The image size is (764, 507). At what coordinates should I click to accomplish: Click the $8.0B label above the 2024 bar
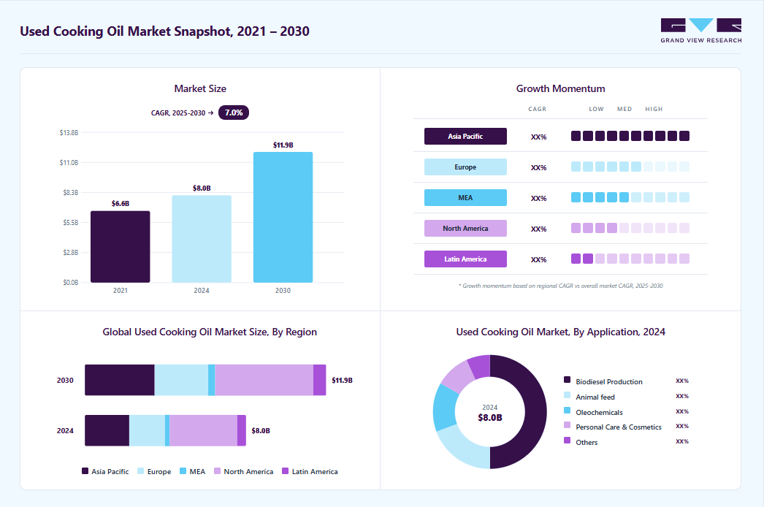tap(202, 188)
